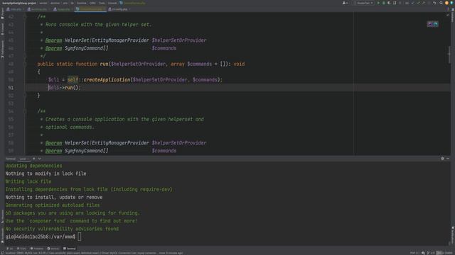Click the Git update project arrow icon
The height and width of the screenshot is (255, 455).
point(412,3)
